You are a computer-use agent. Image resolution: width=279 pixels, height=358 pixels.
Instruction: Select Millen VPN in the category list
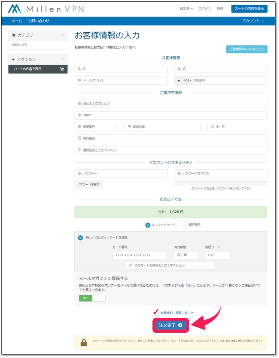(20, 45)
